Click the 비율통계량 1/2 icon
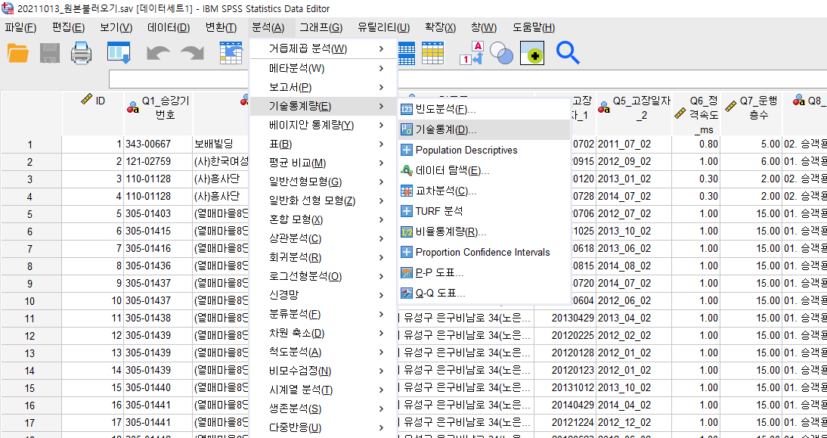Viewport: 827px width, 438px height. (407, 232)
